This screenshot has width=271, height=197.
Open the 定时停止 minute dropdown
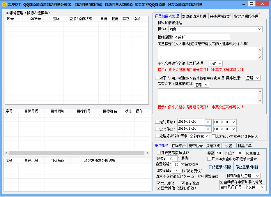coord(231,129)
